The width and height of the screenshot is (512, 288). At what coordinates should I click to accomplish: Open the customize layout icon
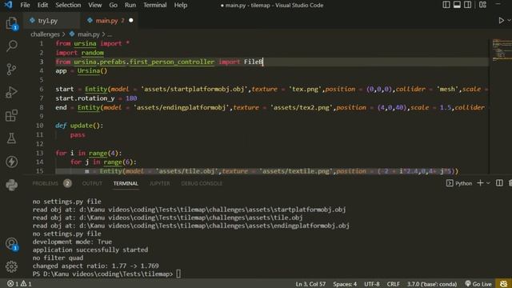[482, 5]
